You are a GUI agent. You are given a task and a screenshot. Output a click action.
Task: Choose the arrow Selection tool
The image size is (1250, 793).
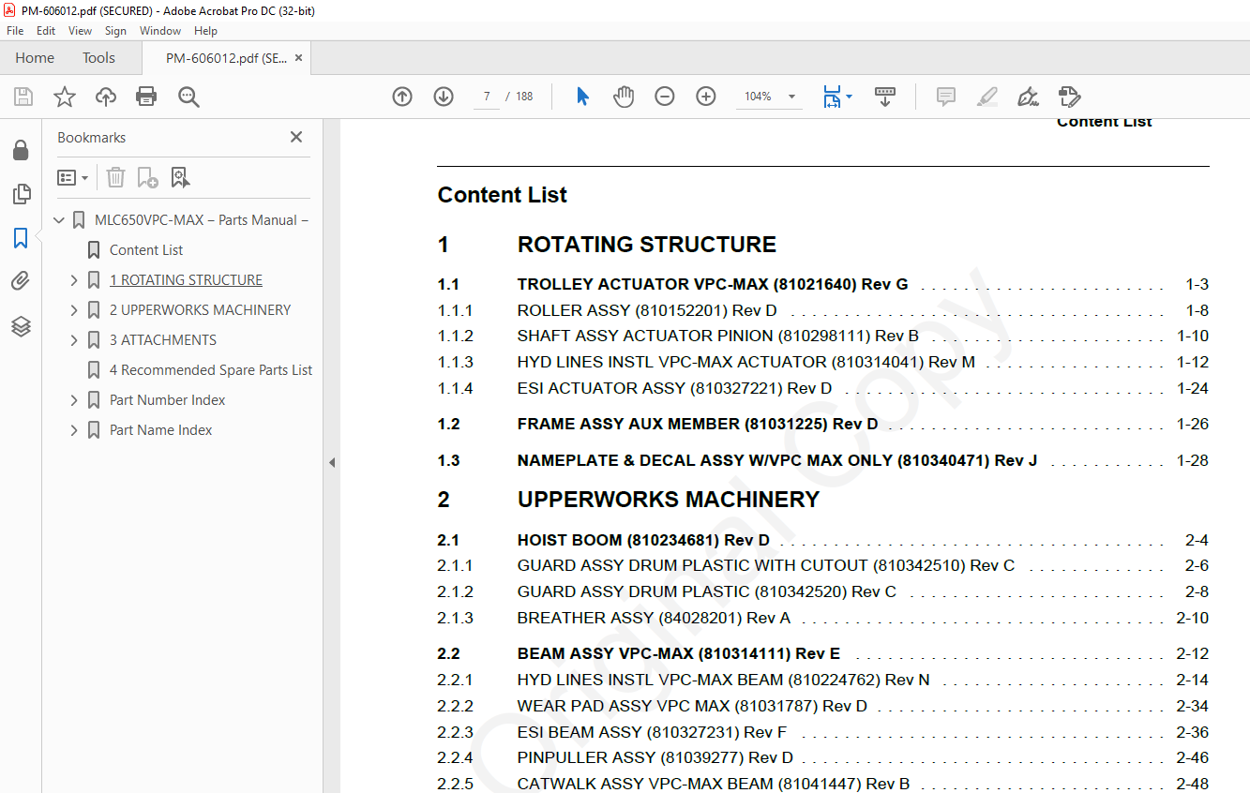582,97
